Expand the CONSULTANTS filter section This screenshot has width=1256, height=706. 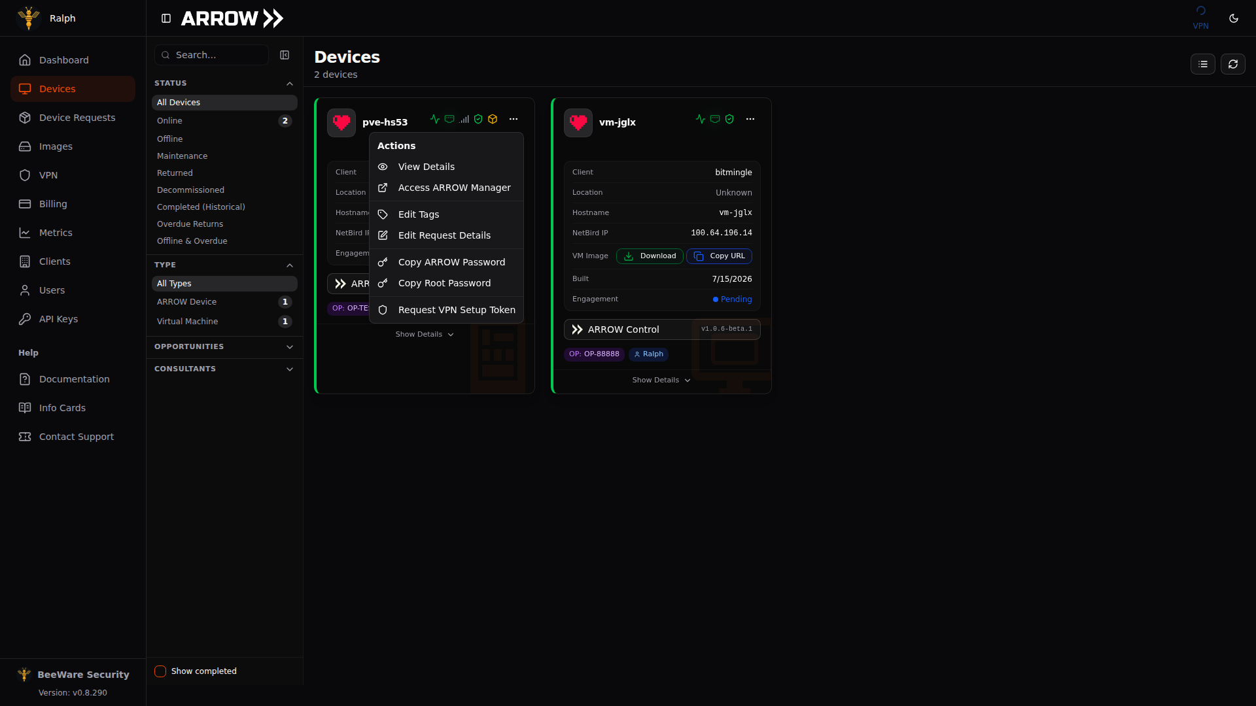tap(224, 369)
